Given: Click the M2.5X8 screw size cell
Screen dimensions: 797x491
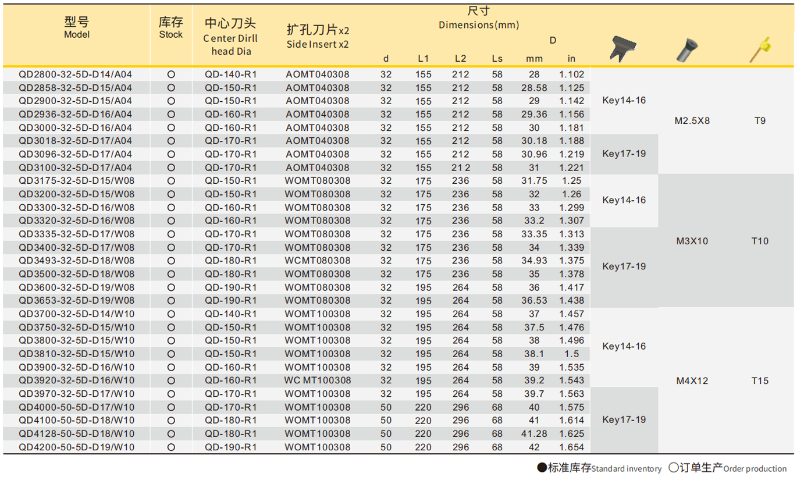Looking at the screenshot, I should coord(692,121).
